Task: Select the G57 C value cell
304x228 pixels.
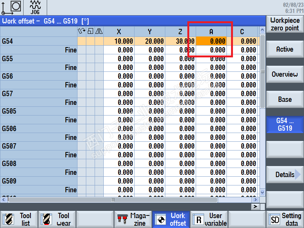Action: pos(242,93)
